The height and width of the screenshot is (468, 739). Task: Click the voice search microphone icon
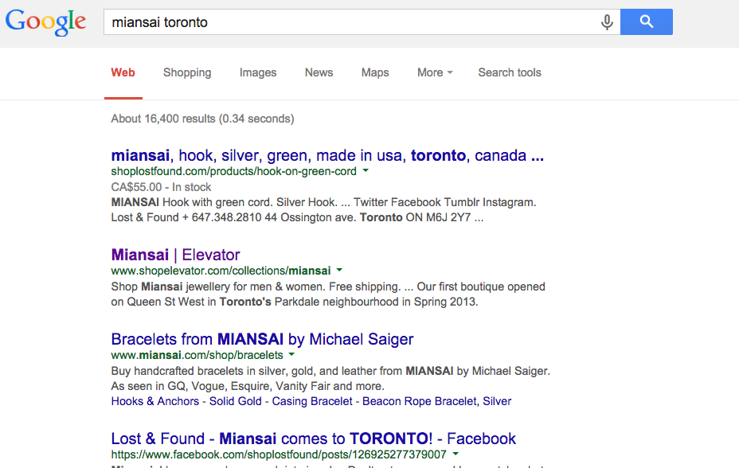point(607,22)
